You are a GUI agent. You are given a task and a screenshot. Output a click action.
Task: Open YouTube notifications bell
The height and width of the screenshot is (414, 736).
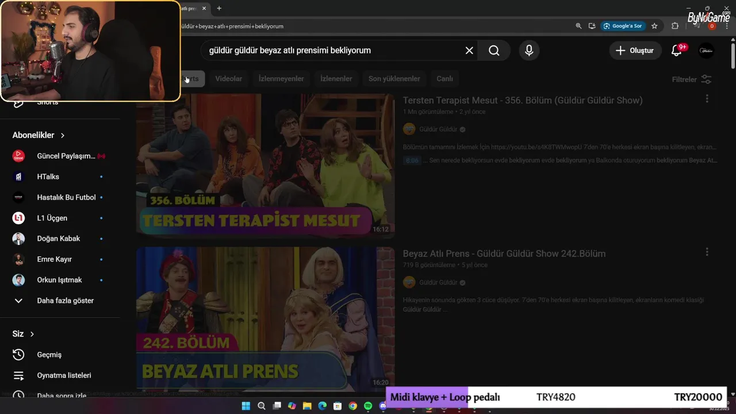coord(677,51)
